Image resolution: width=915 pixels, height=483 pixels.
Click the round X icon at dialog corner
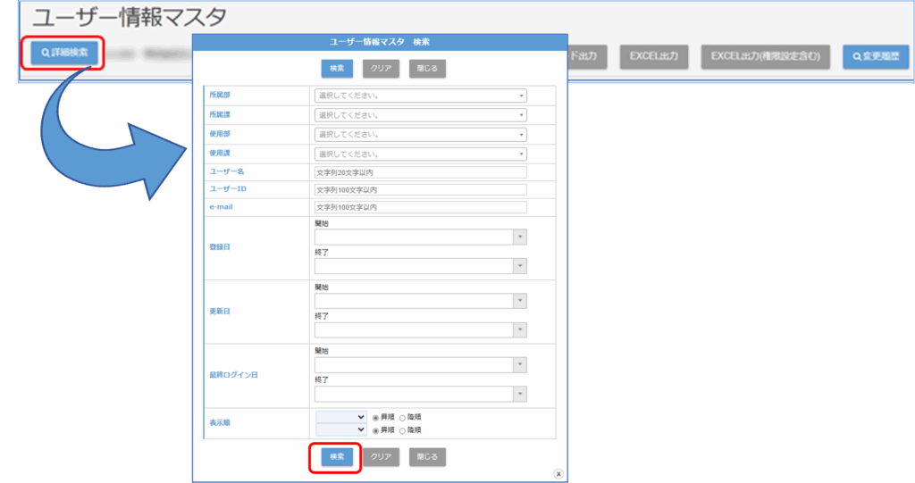[558, 474]
